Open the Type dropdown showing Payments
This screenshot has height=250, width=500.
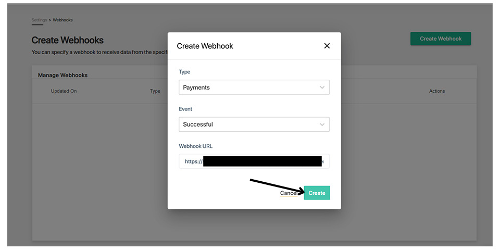pyautogui.click(x=254, y=87)
